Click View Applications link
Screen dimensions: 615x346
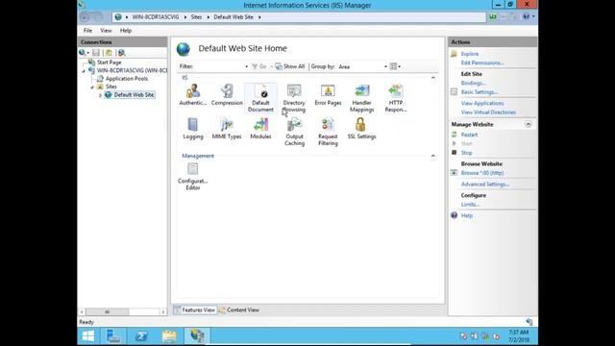click(x=482, y=103)
